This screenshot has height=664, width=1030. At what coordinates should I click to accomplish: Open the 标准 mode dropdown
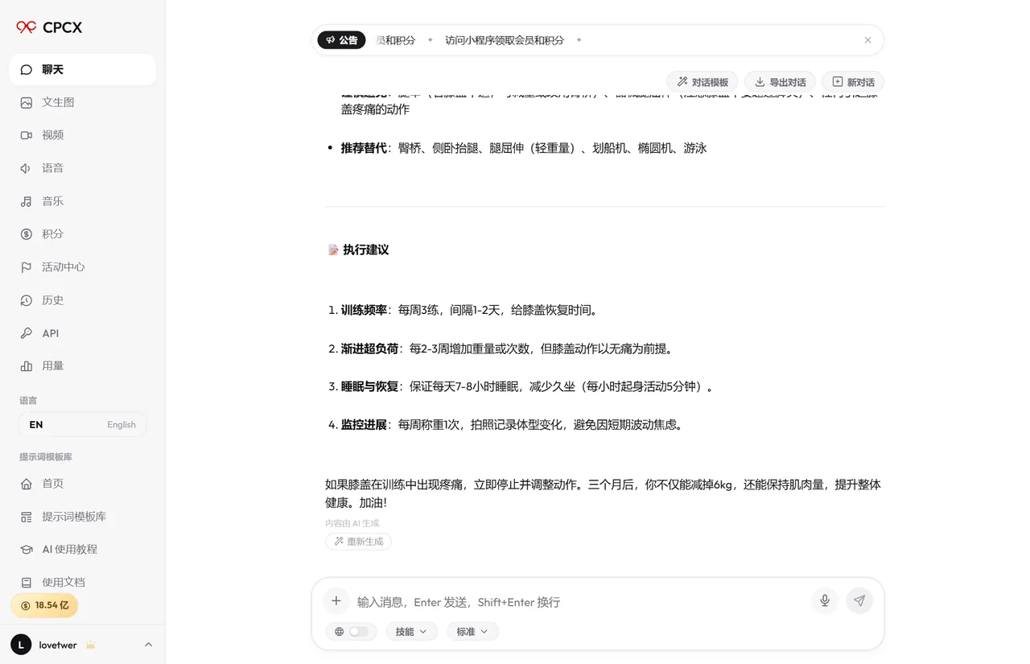pos(472,632)
